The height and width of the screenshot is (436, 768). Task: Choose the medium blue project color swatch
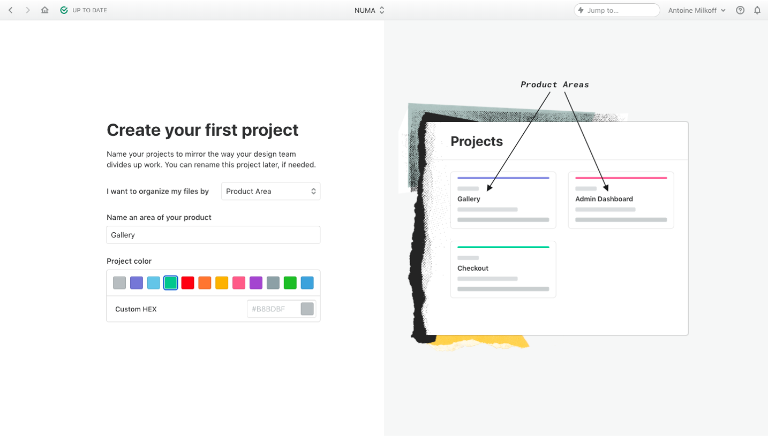(x=307, y=283)
